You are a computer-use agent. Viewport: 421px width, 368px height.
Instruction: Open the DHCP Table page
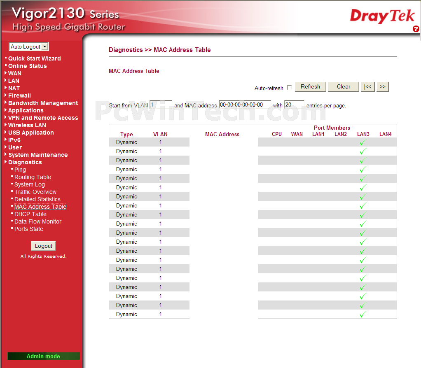point(30,214)
